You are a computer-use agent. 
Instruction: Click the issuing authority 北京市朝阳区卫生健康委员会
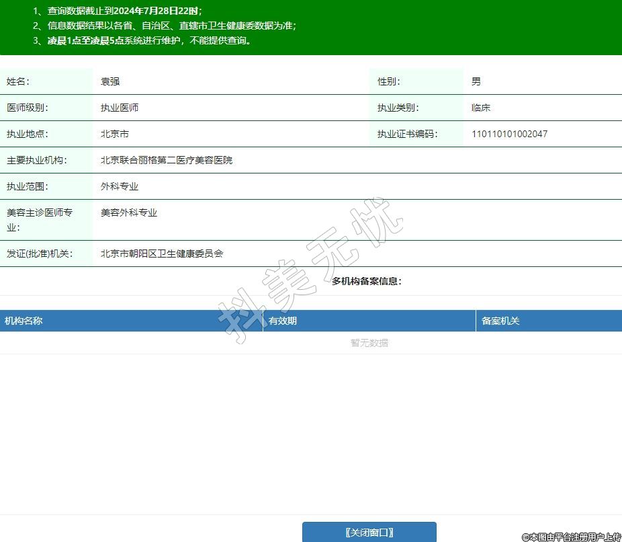162,254
